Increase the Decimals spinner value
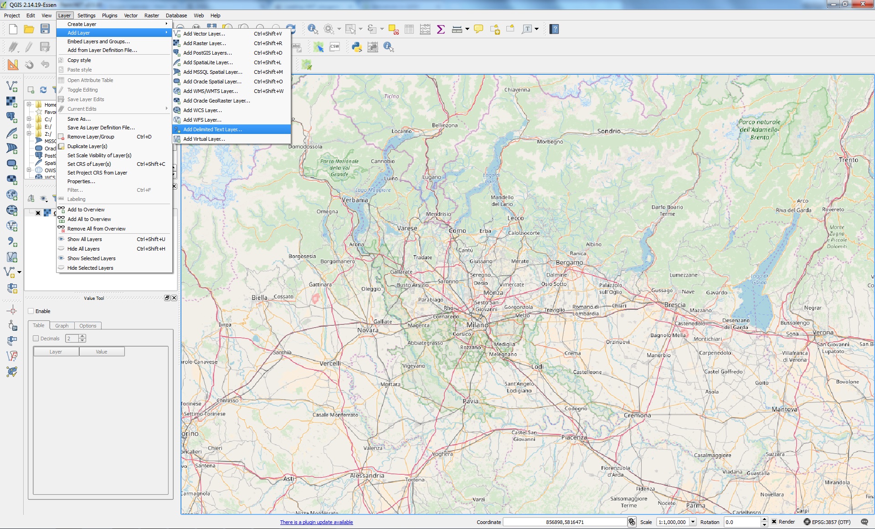875x529 pixels. 82,336
